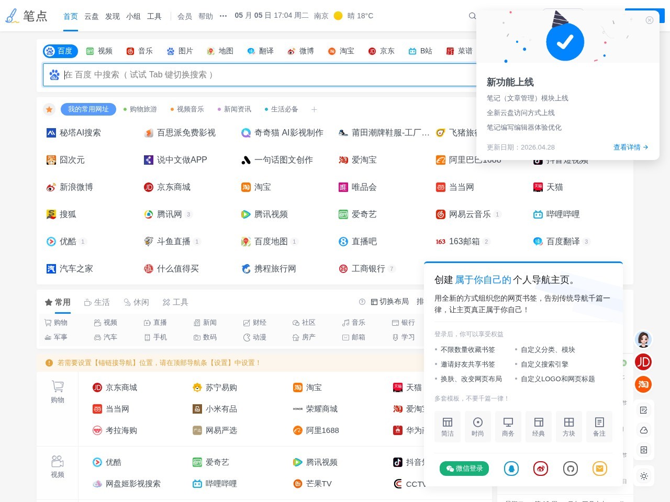Switch search to 地图
The height and width of the screenshot is (502, 670).
tap(220, 51)
